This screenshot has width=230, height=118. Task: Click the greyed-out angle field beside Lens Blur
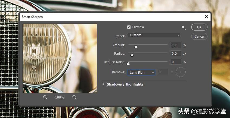pyautogui.click(x=163, y=72)
